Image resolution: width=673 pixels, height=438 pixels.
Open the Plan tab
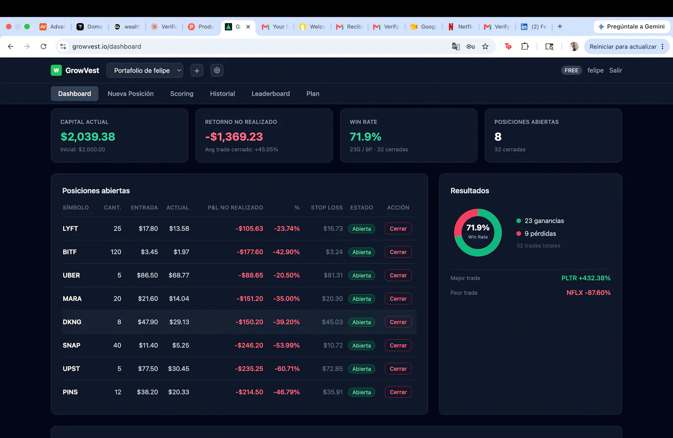pos(313,93)
